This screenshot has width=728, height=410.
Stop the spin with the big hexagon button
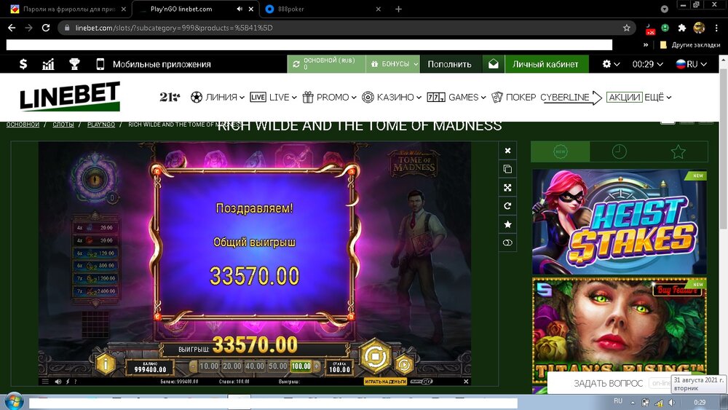[x=375, y=357]
